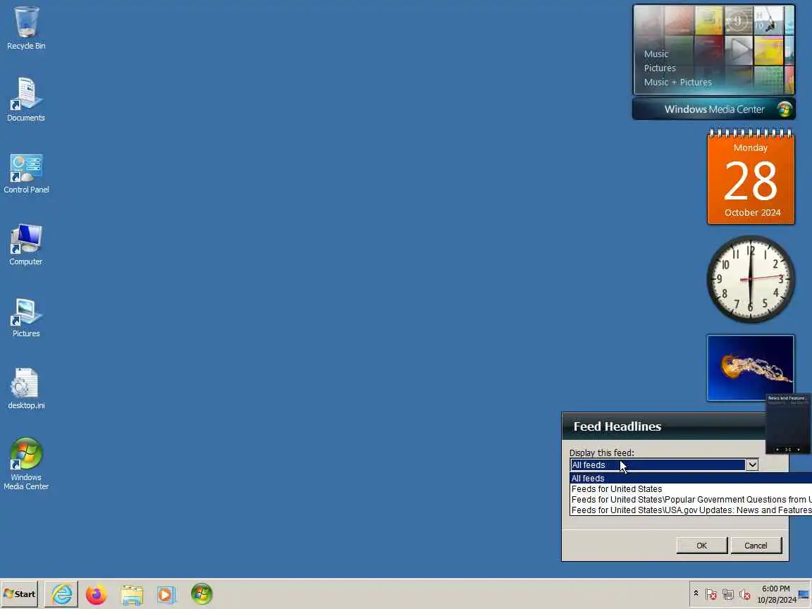The width and height of the screenshot is (812, 609).
Task: Click the play tile in the Media Center gadget
Action: 739,50
